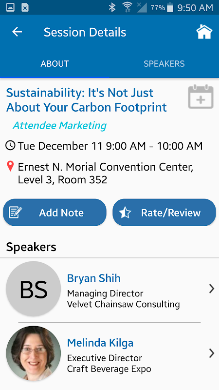Tap the star icon in Rate/Review
The image size is (219, 390).
[125, 213]
